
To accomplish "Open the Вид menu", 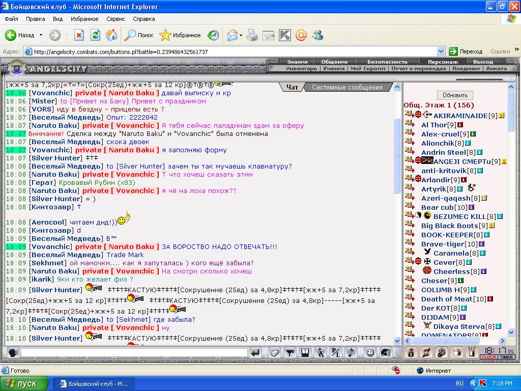I will tap(58, 19).
